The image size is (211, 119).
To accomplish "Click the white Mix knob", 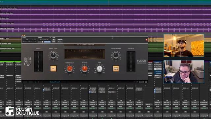I will (x=100, y=69).
